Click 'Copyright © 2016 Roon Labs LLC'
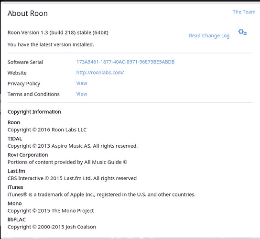Screen dimensions: 260x239 [x=47, y=130]
